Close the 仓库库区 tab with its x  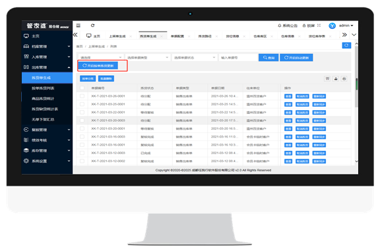point(272,36)
